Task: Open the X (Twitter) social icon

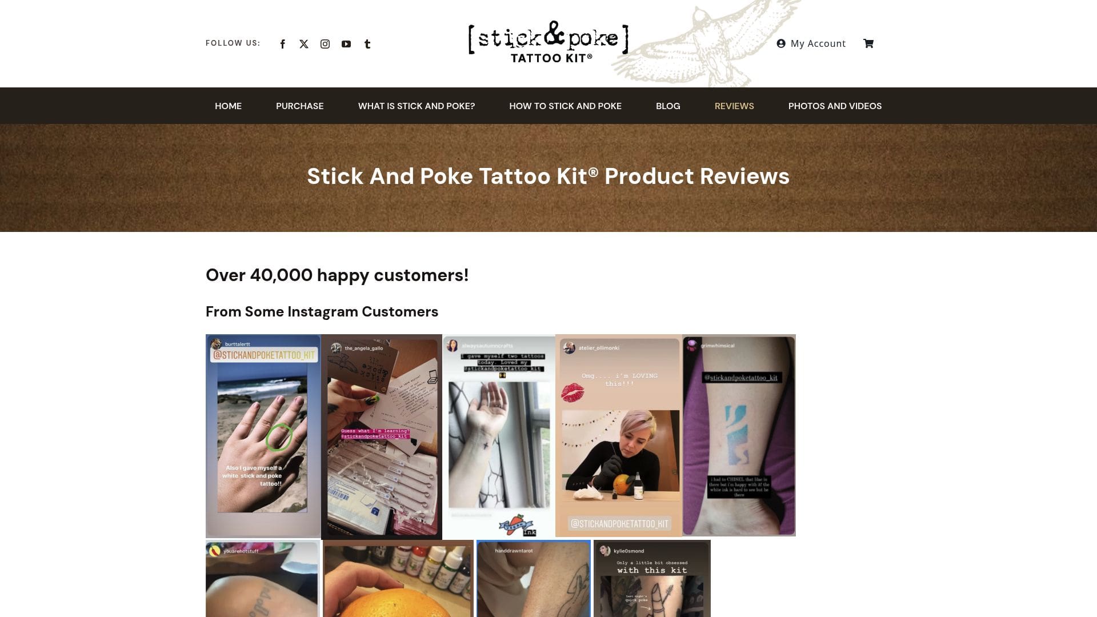Action: point(304,44)
